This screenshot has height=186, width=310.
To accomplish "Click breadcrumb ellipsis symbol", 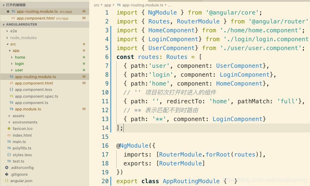I will [170, 5].
